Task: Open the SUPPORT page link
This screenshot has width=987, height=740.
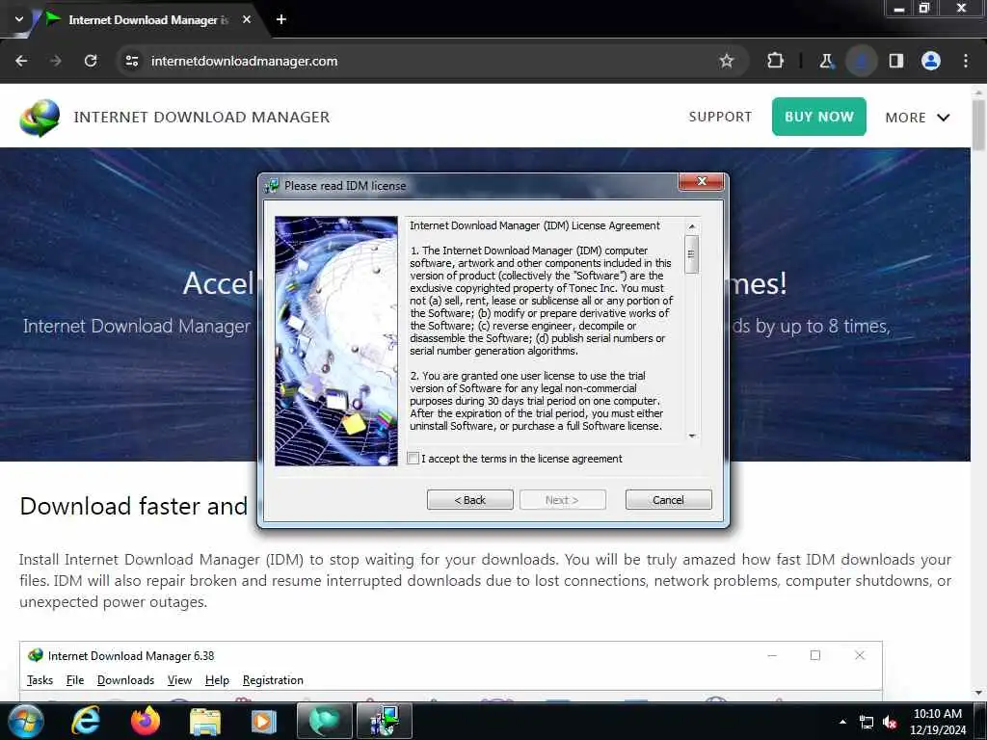Action: (x=720, y=117)
